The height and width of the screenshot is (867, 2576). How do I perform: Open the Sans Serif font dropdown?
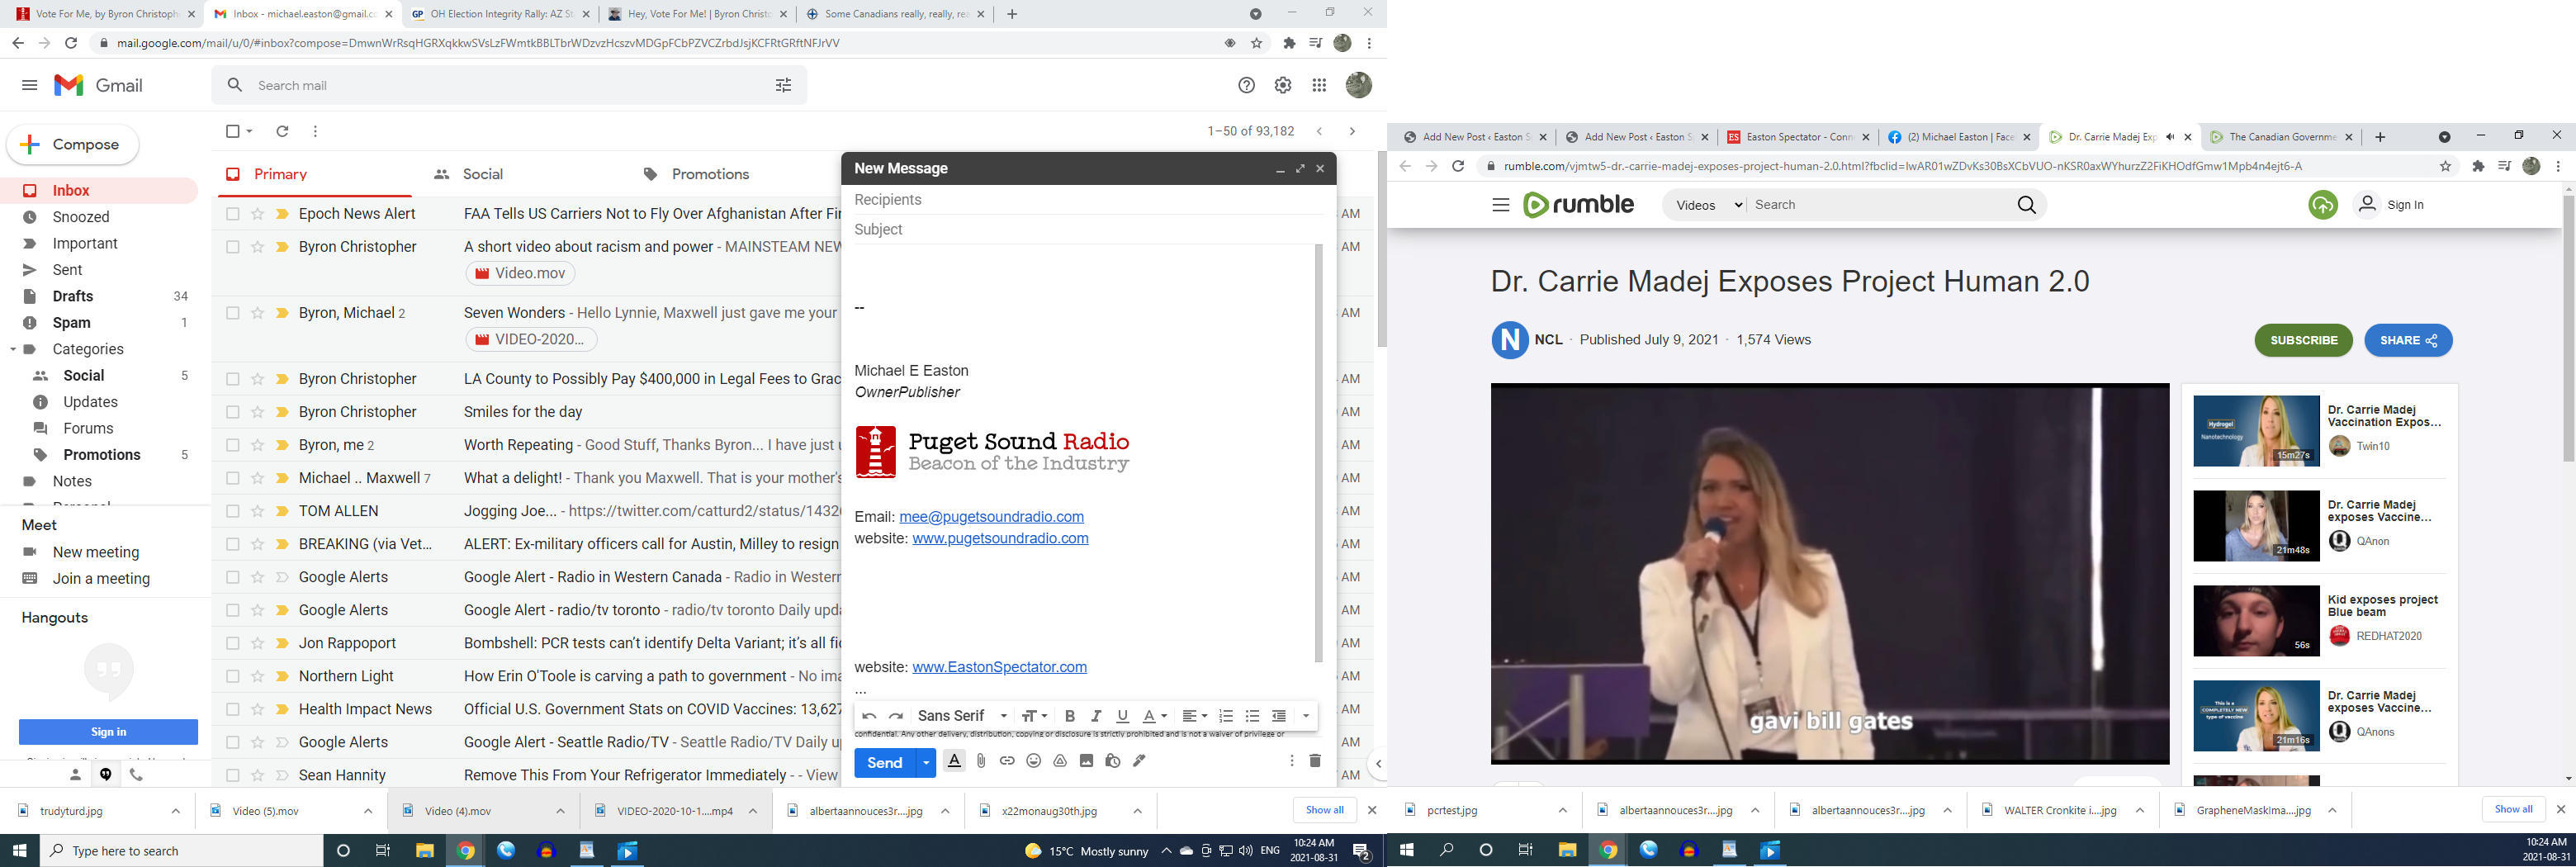(962, 716)
